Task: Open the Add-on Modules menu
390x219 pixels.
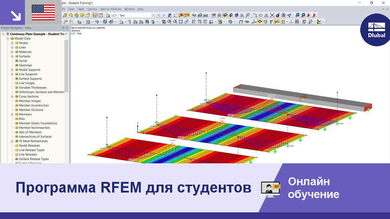Action: tap(111, 9)
